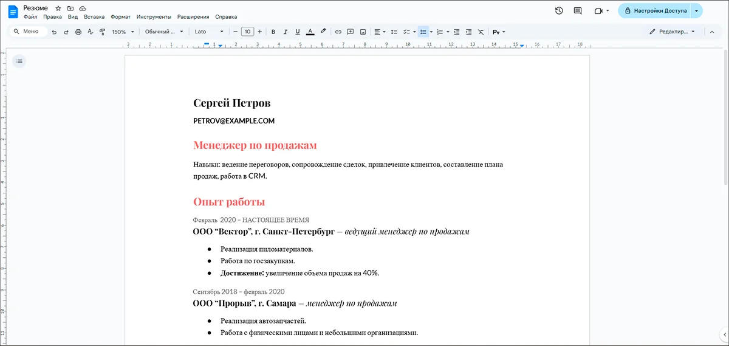Image resolution: width=729 pixels, height=346 pixels.
Task: Click the date line Сентябрь 2018 – февраль 2020
Action: [x=239, y=292]
